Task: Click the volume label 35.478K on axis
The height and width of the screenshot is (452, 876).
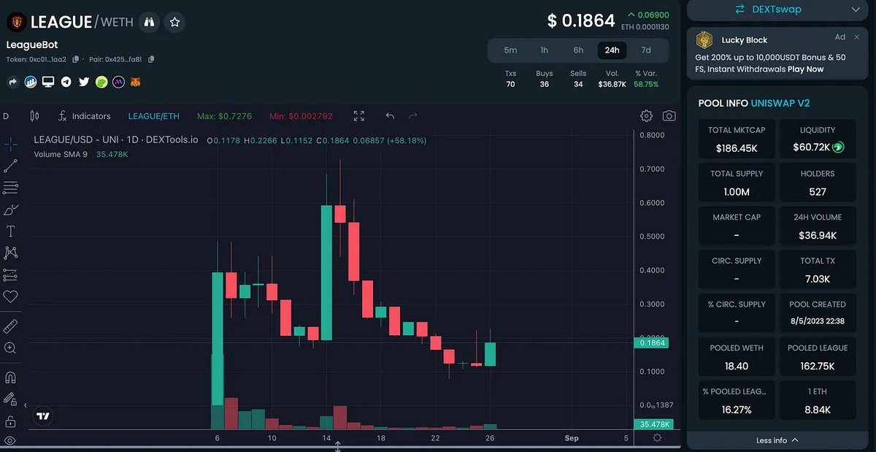Action: click(653, 424)
